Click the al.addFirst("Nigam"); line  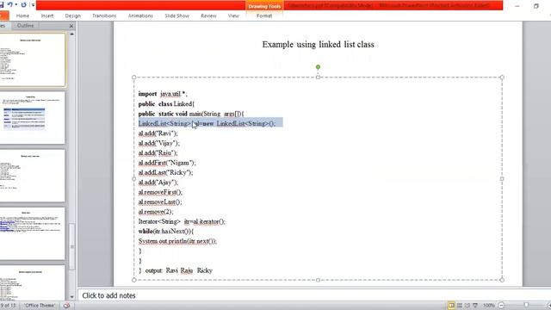pos(167,163)
